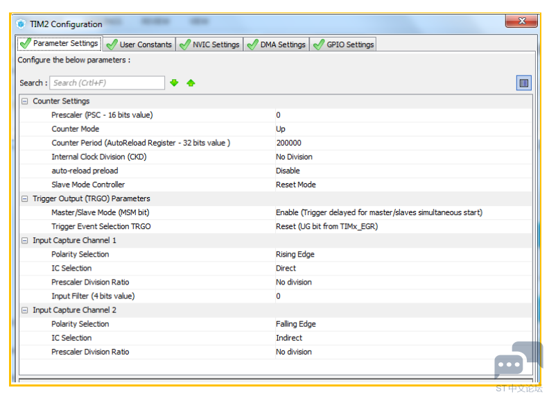
Task: Open the NVIC Settings tab
Action: pos(209,44)
